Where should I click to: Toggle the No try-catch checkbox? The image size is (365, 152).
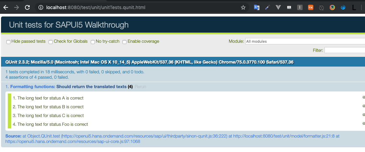93,42
